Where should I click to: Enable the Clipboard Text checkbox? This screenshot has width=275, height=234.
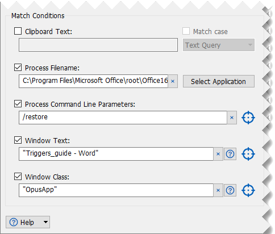(18, 31)
